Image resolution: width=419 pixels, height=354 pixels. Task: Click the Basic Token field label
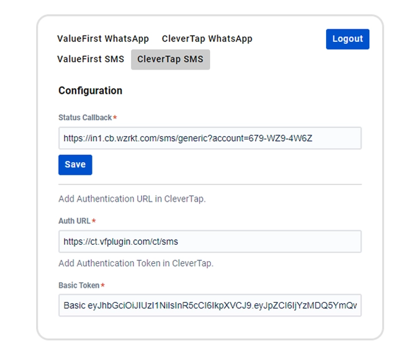[x=79, y=286]
